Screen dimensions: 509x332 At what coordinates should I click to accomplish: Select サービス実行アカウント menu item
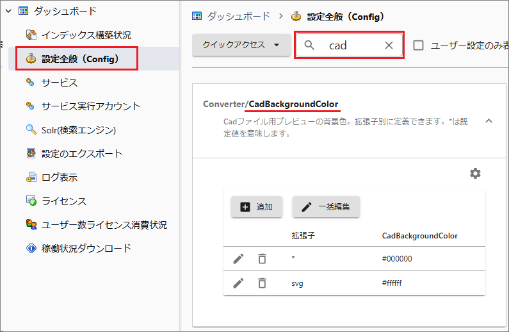coord(90,106)
